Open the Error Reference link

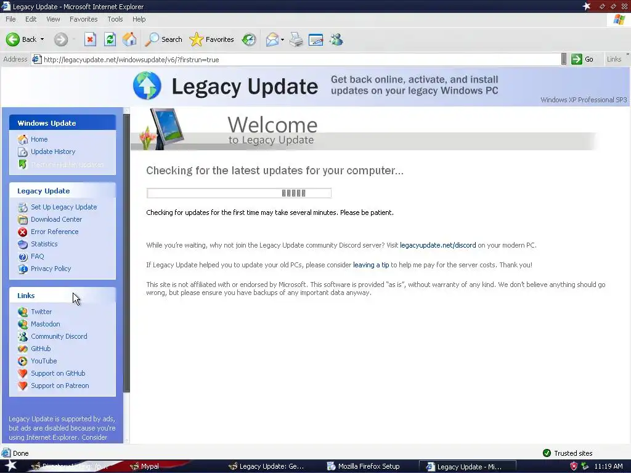[55, 232]
